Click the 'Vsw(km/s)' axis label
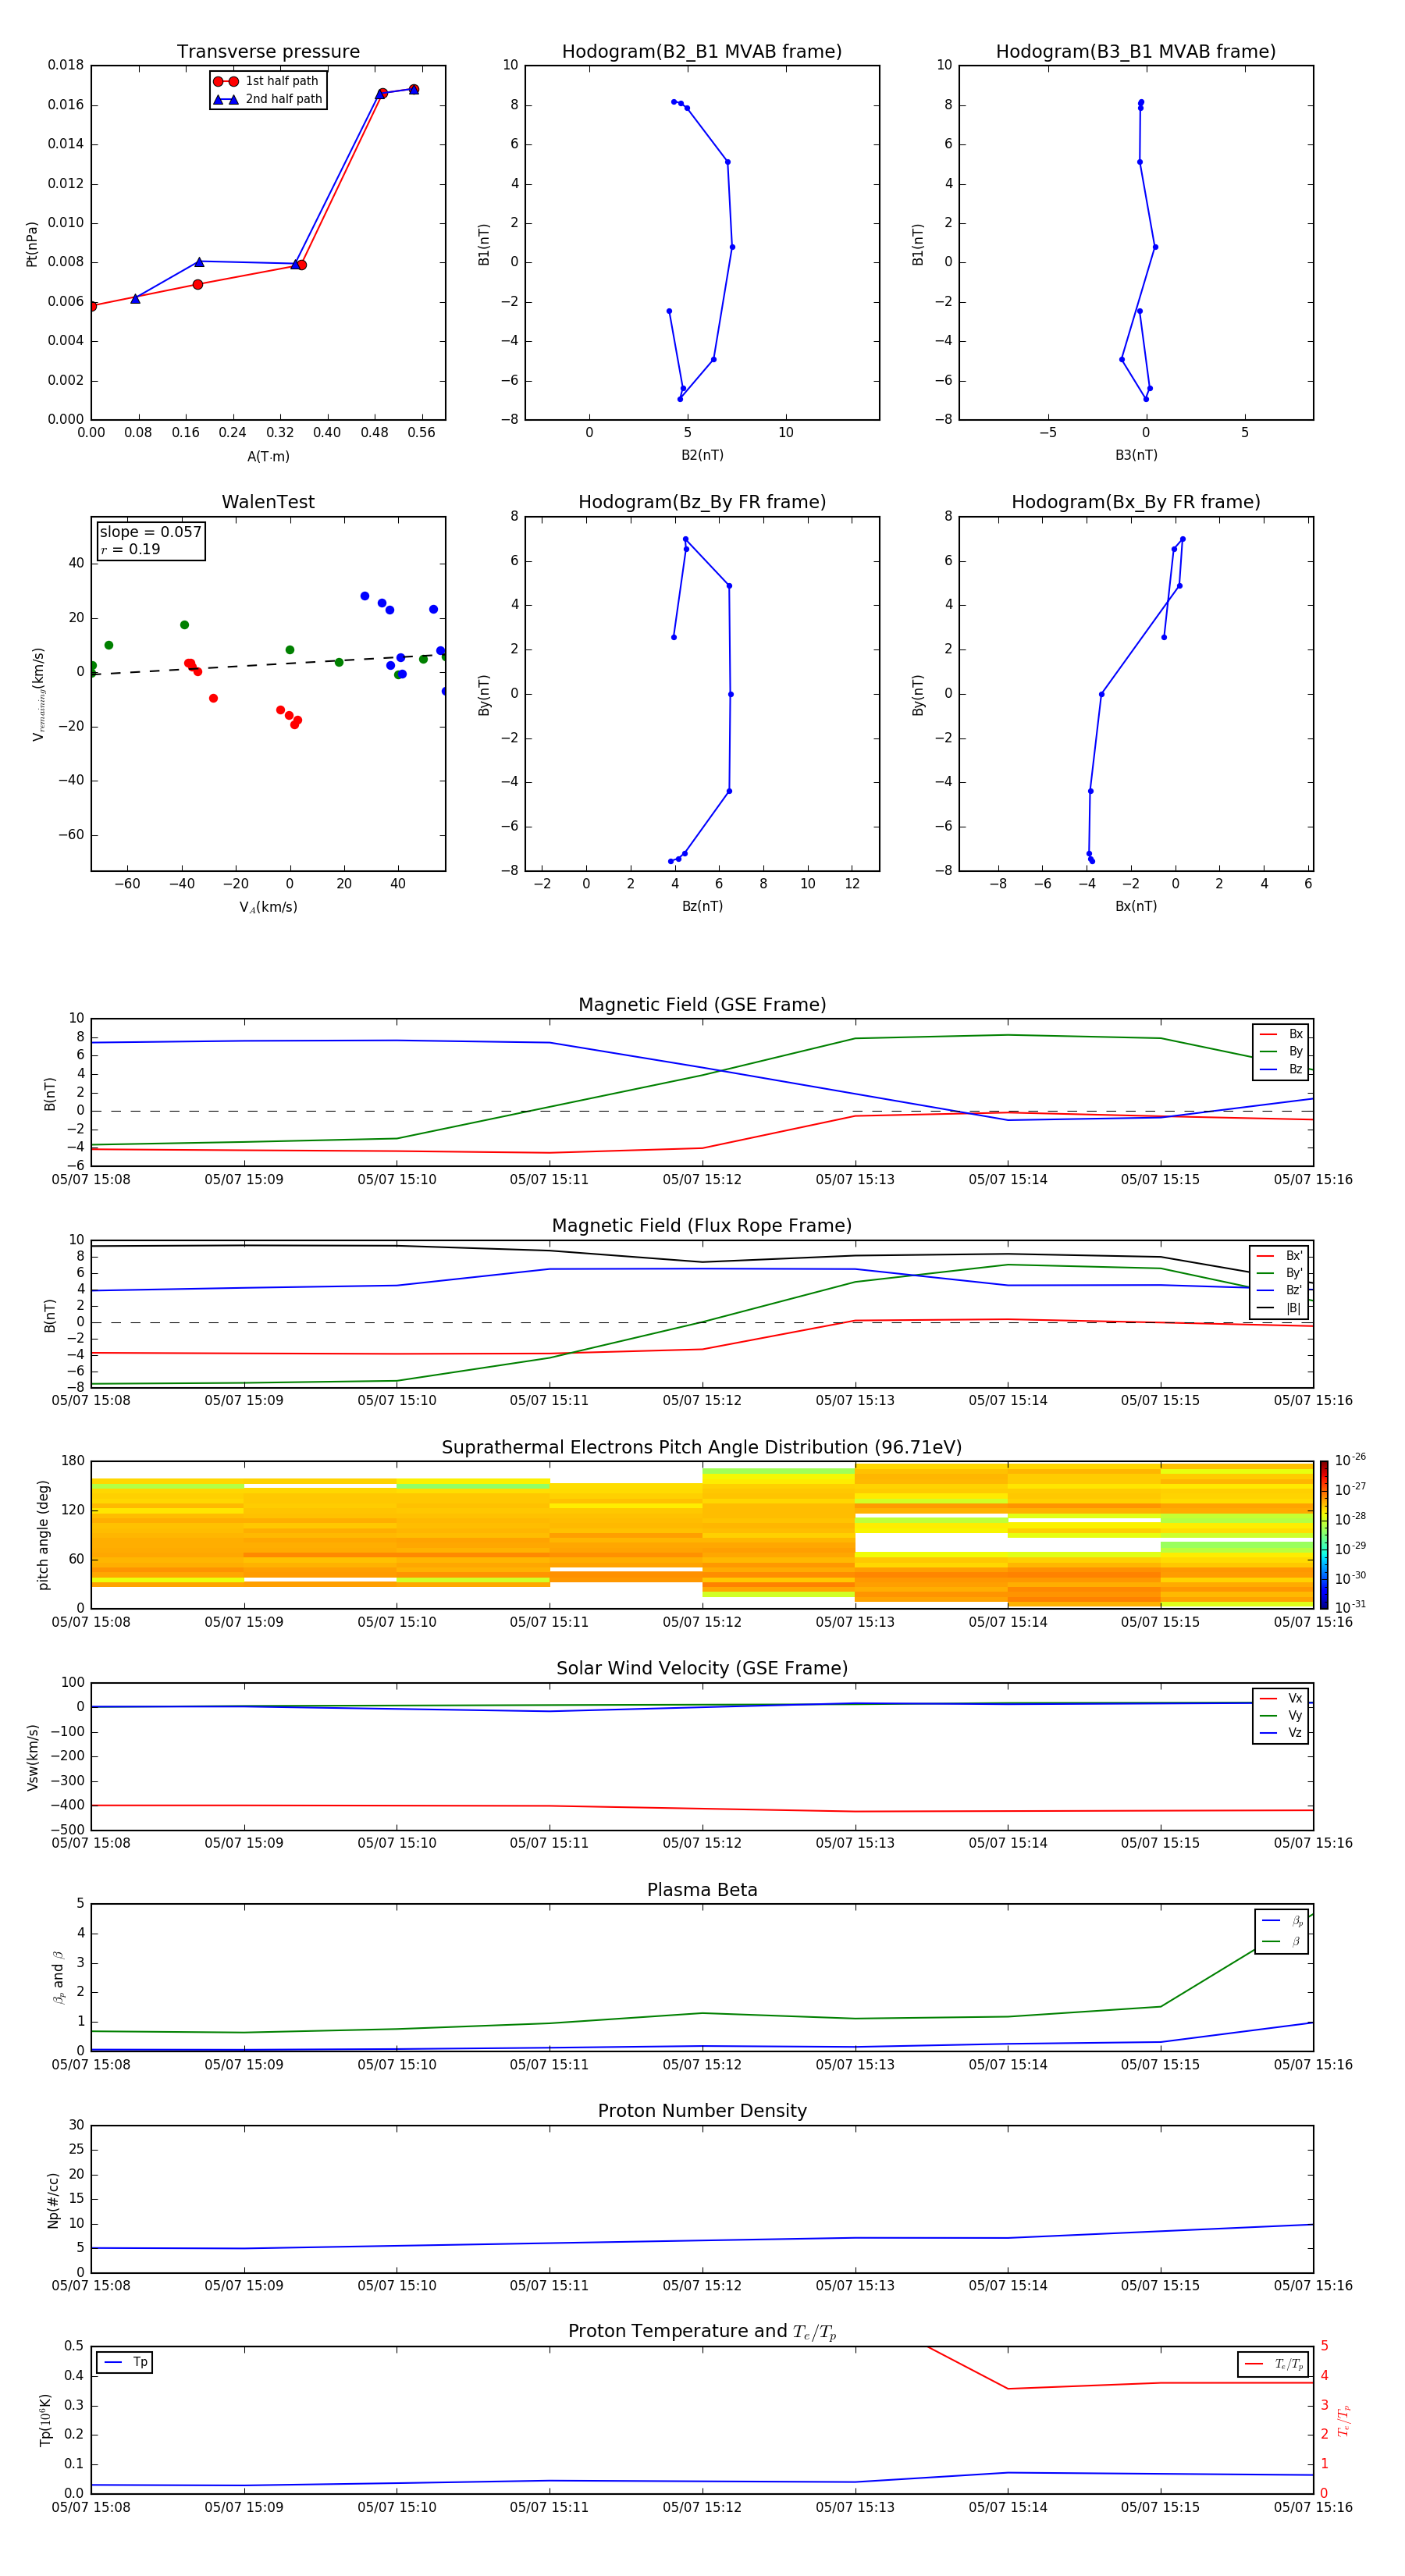Screen dimensions: 1405x2576 tap(32, 1756)
